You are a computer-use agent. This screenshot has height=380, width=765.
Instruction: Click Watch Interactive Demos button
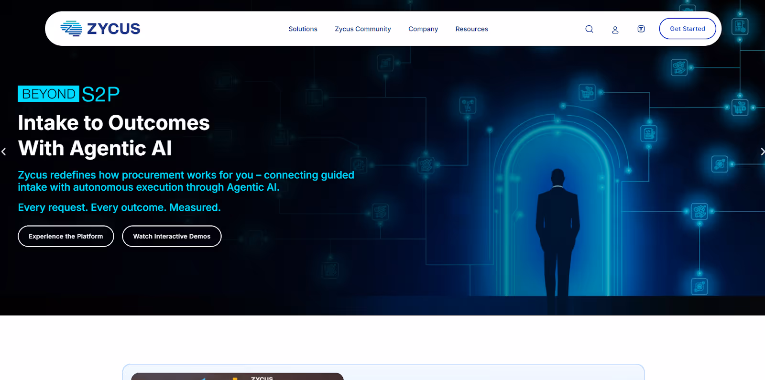(172, 236)
